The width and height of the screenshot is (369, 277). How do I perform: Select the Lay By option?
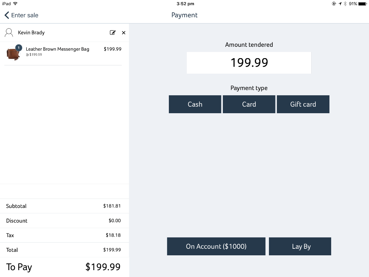[x=300, y=246]
